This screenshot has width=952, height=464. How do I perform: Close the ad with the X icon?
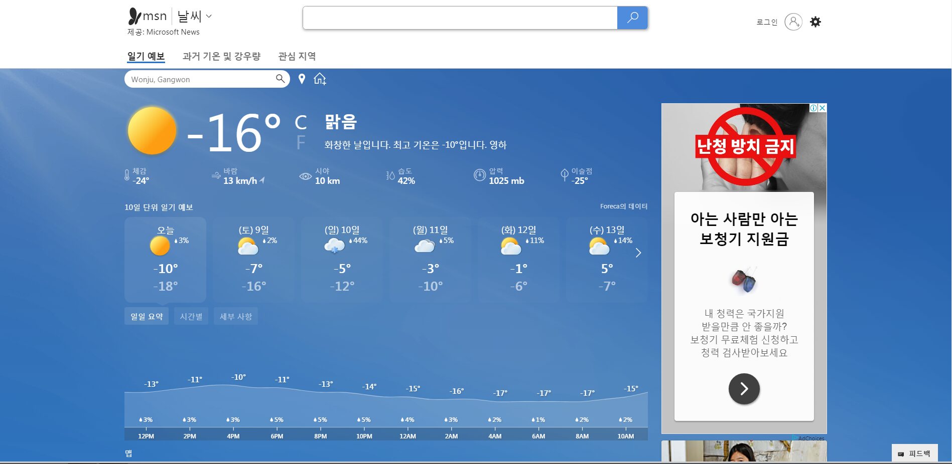[822, 108]
